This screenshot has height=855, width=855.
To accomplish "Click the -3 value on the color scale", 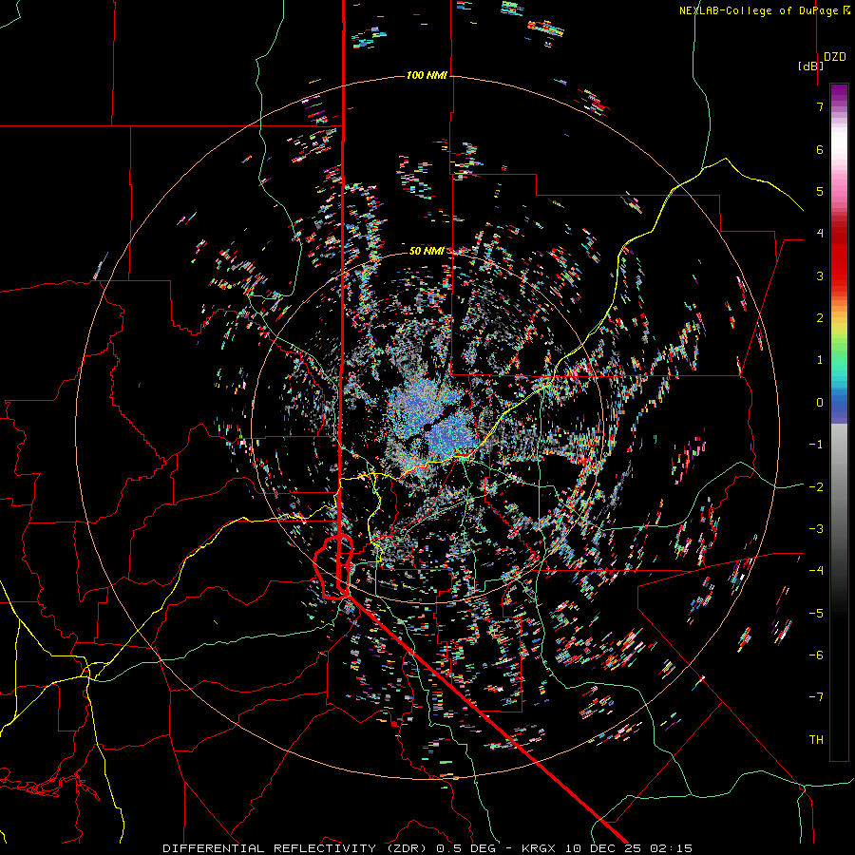I will 816,528.
